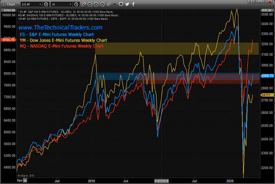275x184 pixels.
Task: Expand the W interval dropdown arrow
Action: pos(71,4)
